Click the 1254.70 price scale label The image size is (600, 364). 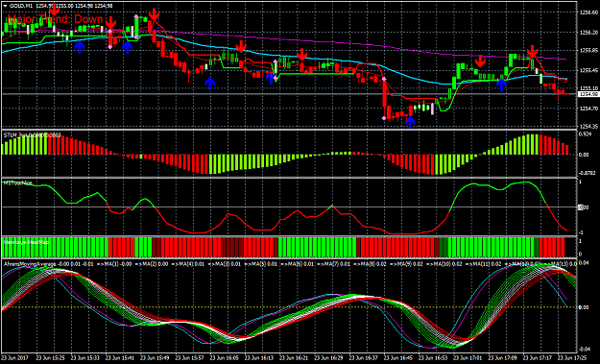click(588, 109)
